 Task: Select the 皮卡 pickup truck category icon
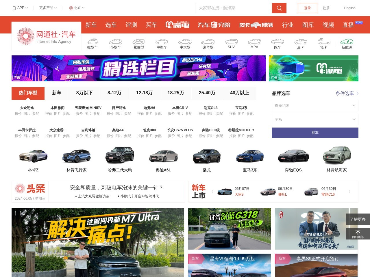coord(300,42)
